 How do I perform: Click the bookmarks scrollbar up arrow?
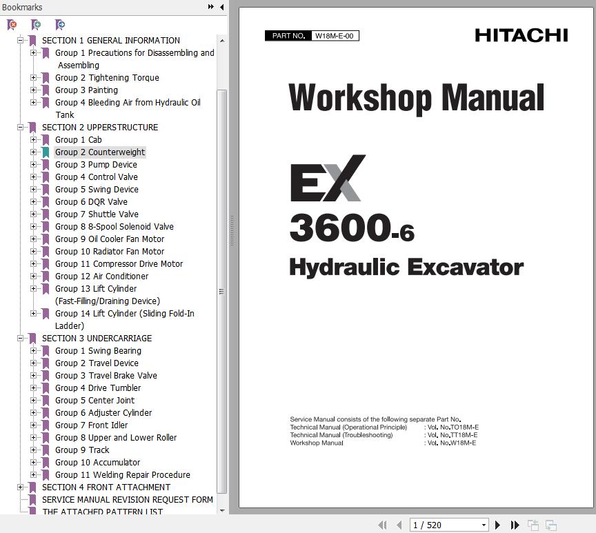pyautogui.click(x=222, y=41)
